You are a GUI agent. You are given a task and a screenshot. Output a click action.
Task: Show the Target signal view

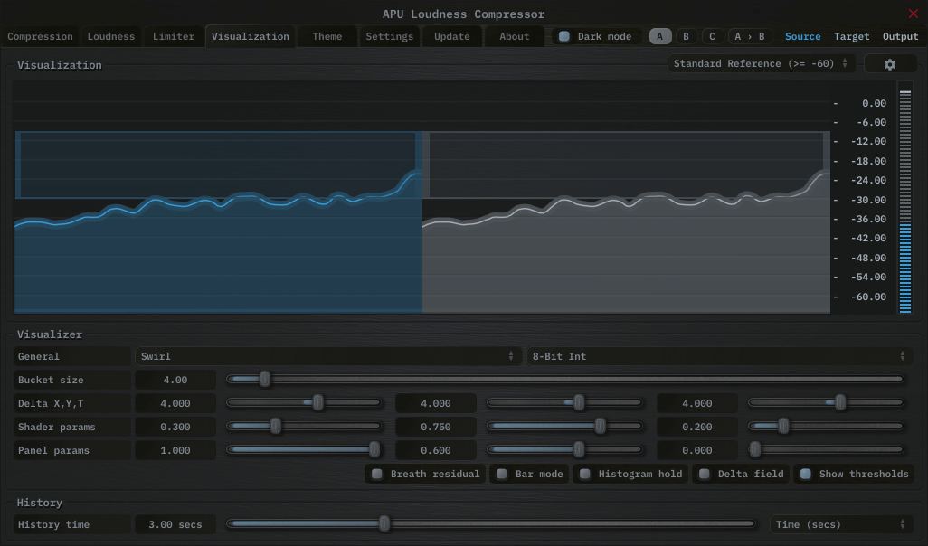tap(851, 37)
